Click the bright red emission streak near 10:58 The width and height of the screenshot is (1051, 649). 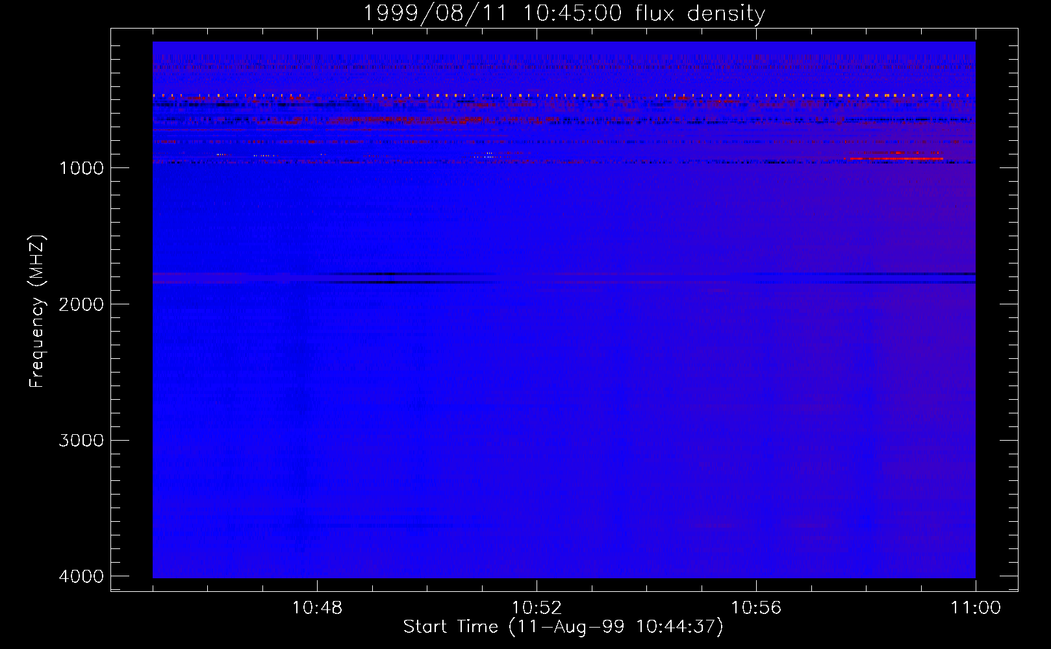click(896, 158)
